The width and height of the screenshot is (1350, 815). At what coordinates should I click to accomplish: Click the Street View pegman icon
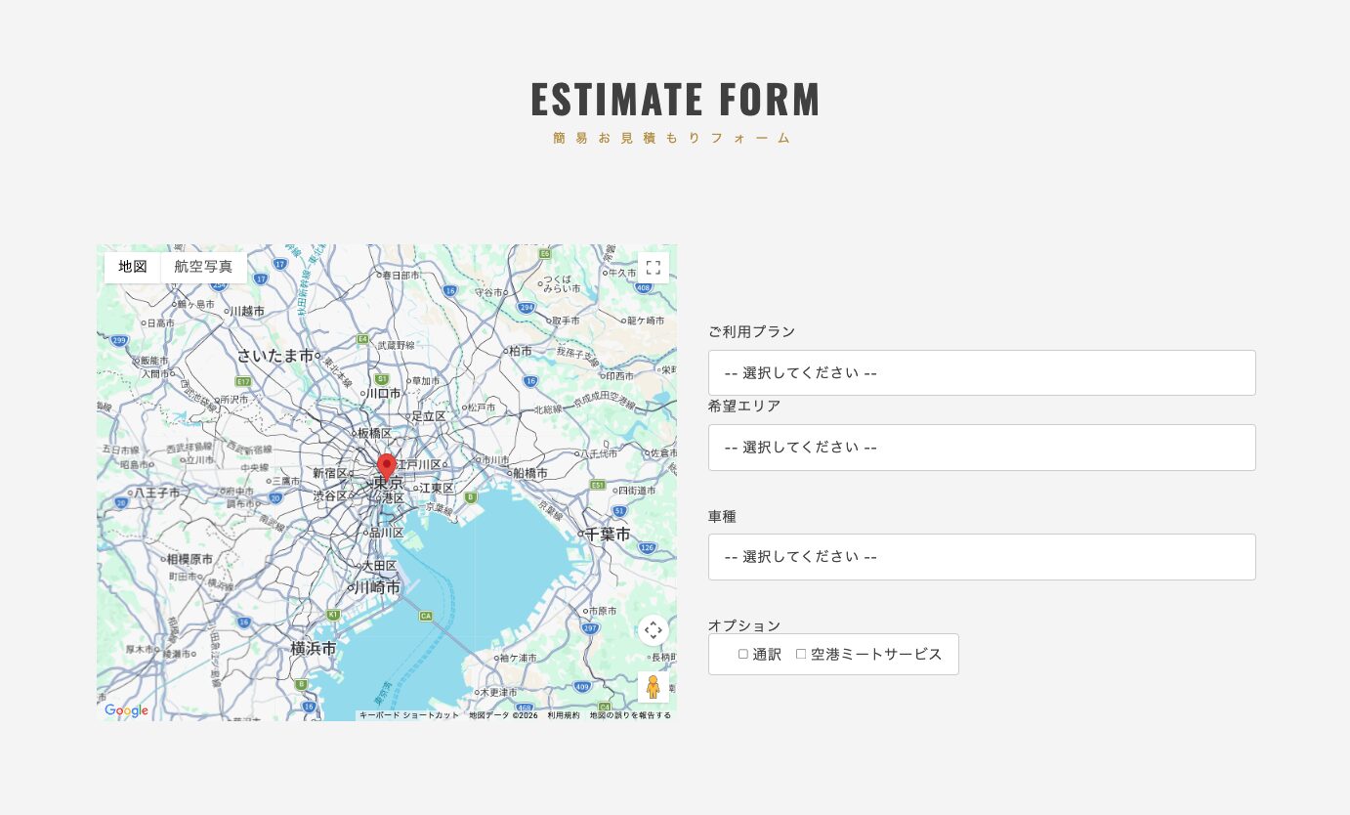pos(654,687)
